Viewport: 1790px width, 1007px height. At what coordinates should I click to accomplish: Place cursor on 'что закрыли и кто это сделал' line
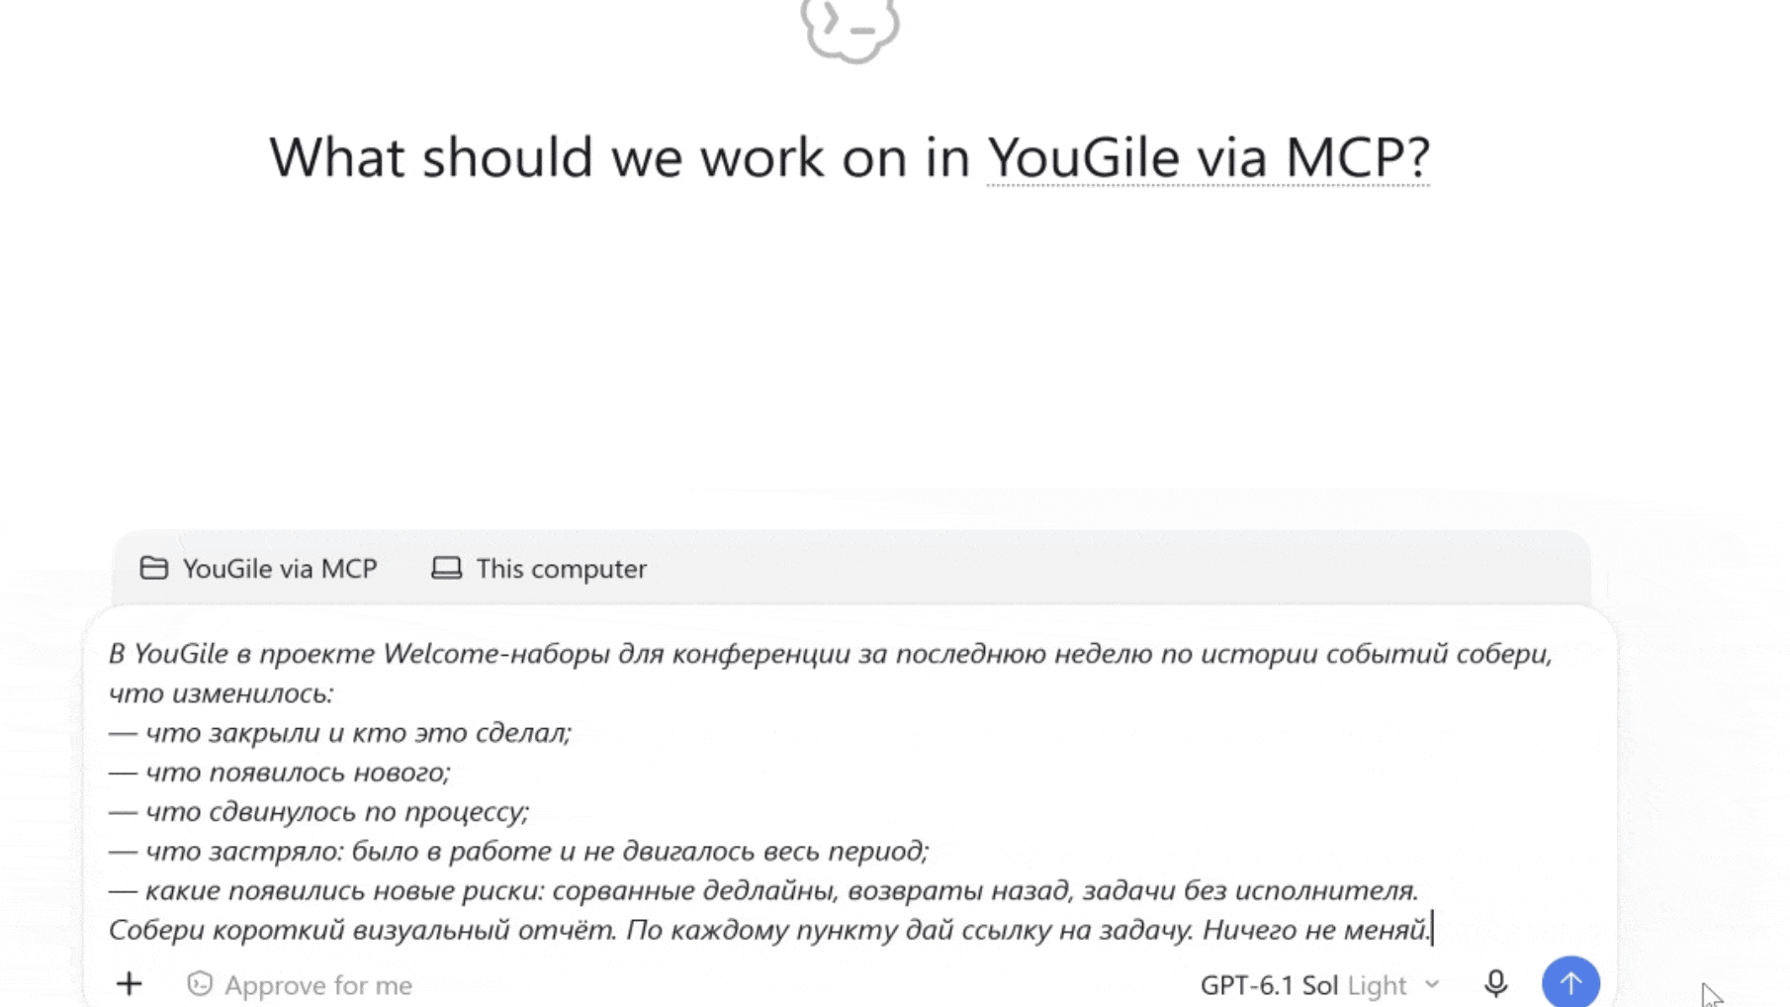358,733
